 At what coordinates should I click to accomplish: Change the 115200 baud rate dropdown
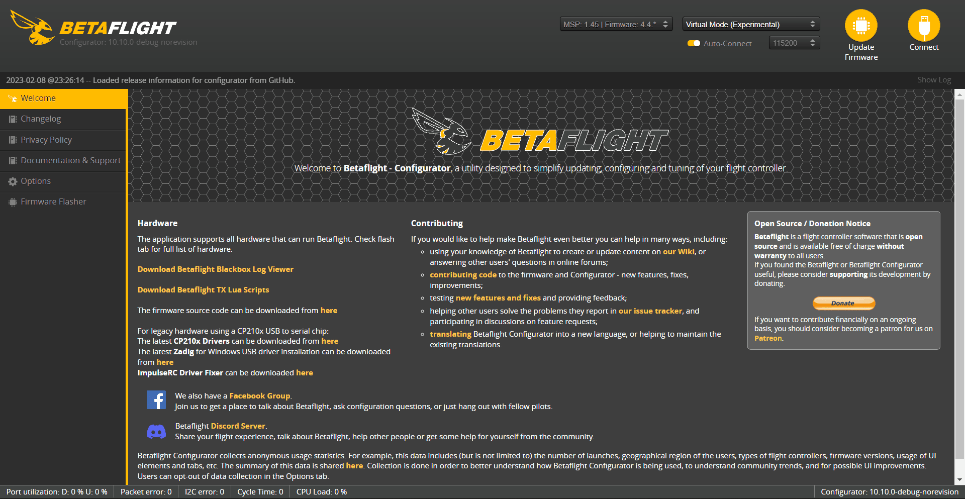coord(794,43)
